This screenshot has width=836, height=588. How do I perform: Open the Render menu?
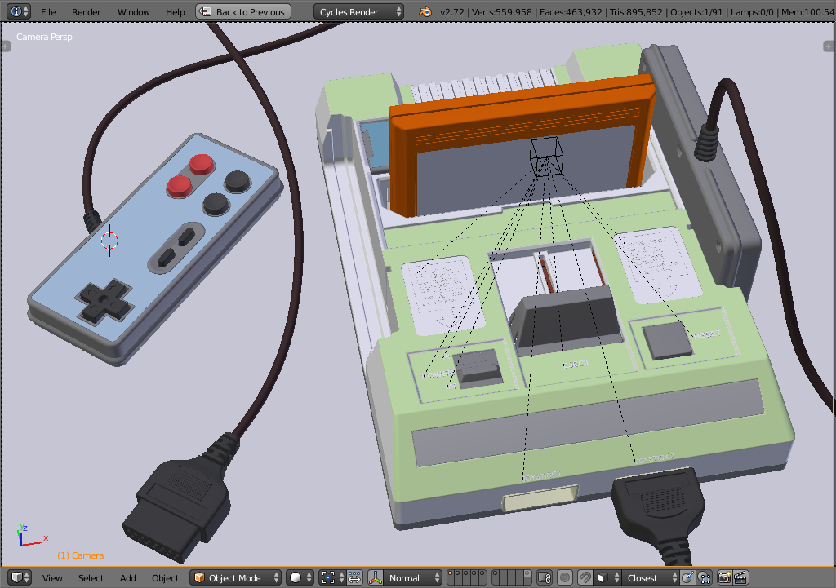tap(86, 11)
